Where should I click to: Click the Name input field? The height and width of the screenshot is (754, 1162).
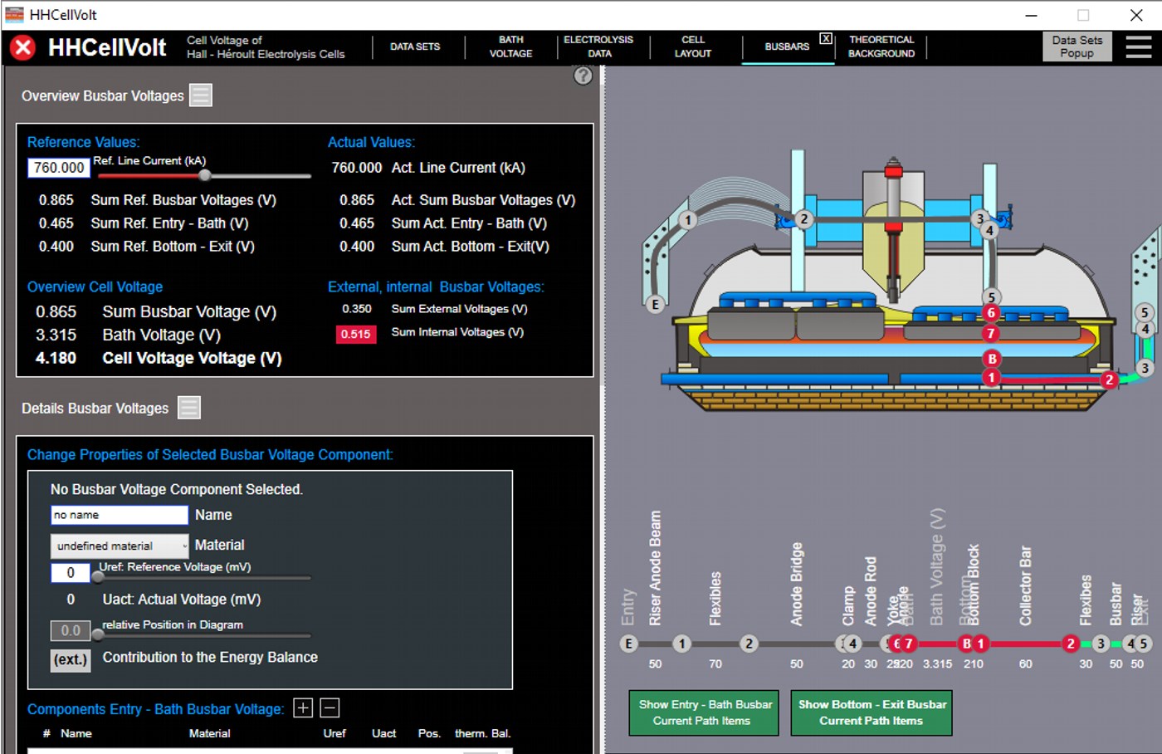tap(120, 515)
